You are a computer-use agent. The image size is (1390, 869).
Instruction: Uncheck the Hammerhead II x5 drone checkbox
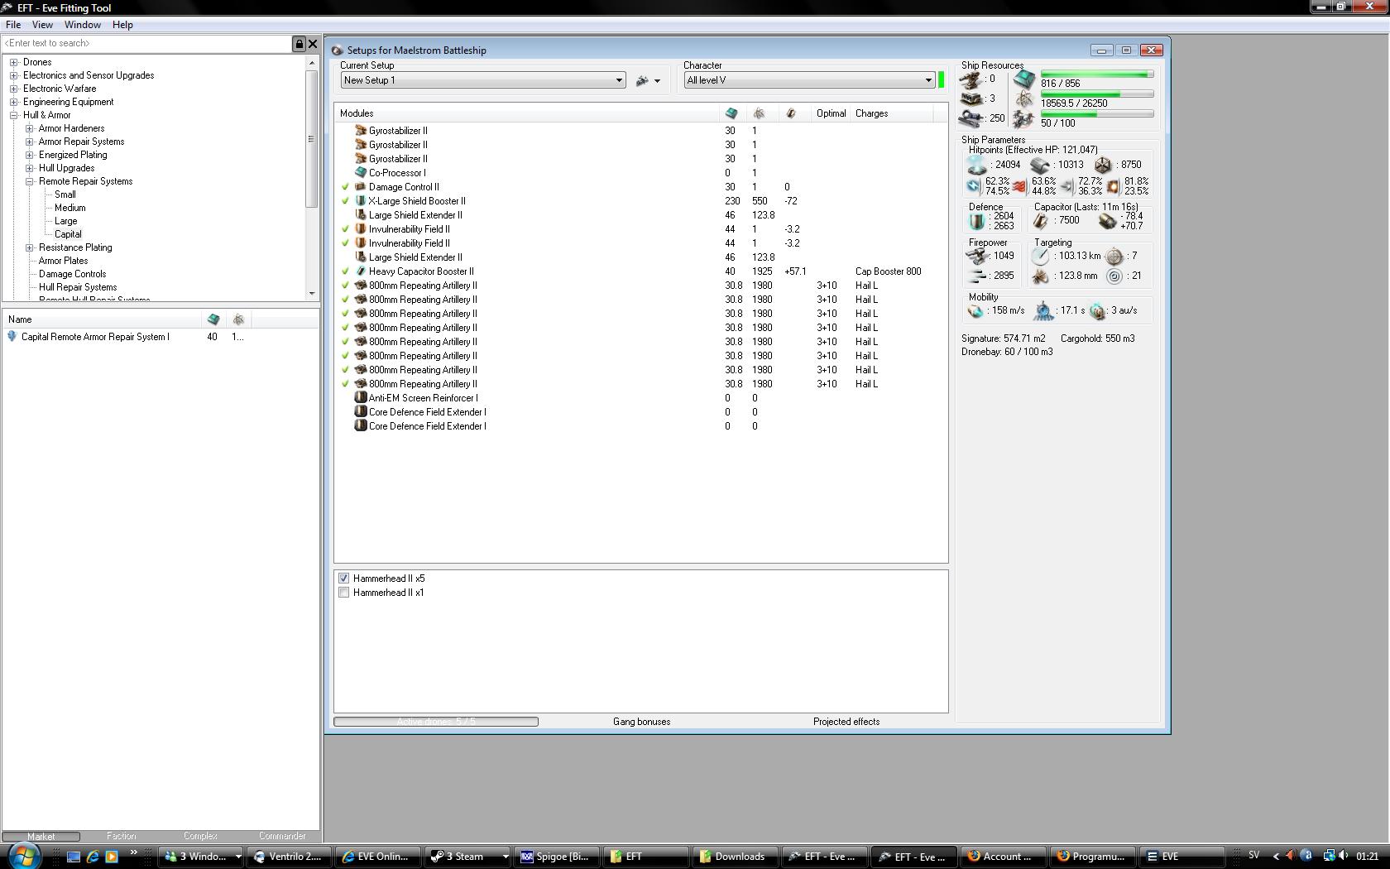(344, 579)
